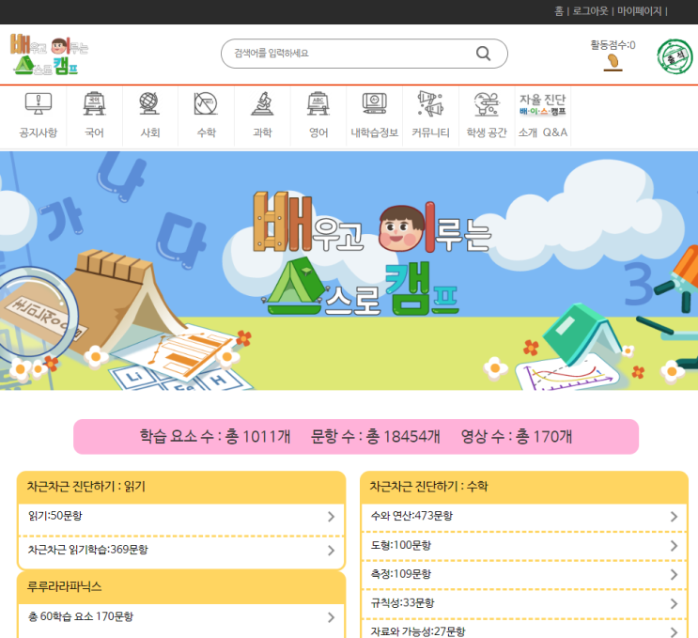This screenshot has width=698, height=638.
Task: Open 수와 연산:473문항 text
Action: tap(411, 516)
